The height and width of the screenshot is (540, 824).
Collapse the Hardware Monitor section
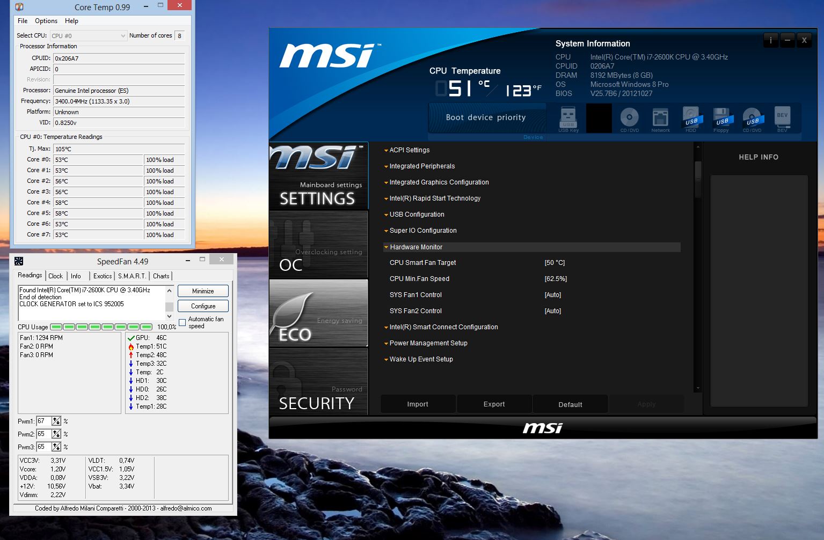pos(531,247)
